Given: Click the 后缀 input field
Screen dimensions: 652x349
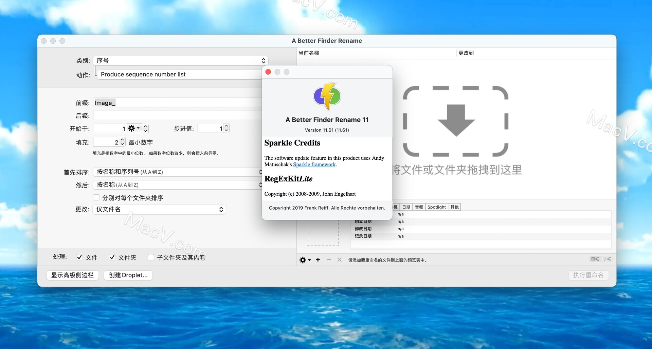Looking at the screenshot, I should pos(178,116).
